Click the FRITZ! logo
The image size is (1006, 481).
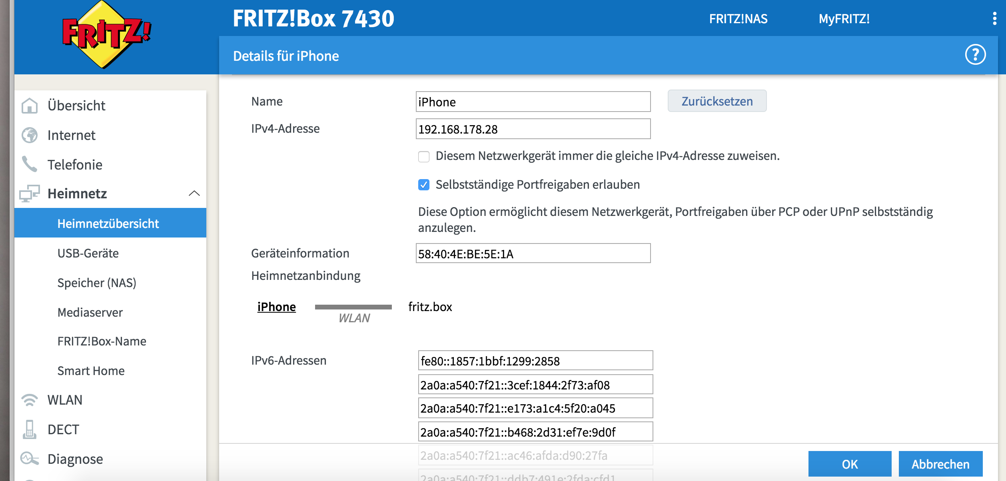(106, 35)
